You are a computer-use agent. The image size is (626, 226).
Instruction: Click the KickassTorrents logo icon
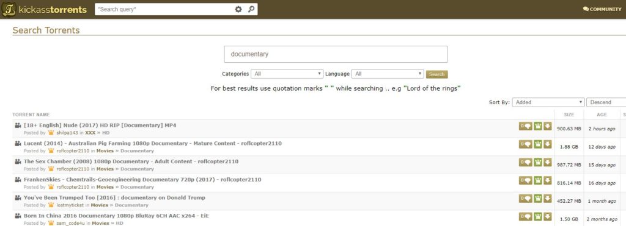9,9
